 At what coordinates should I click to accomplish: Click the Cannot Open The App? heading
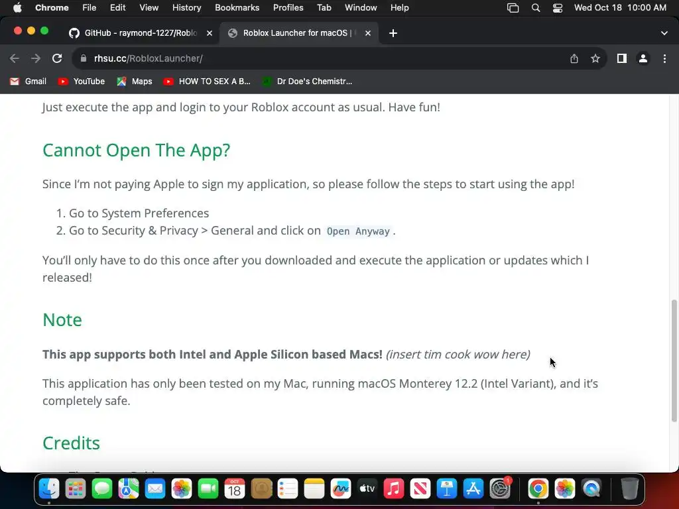click(x=137, y=150)
